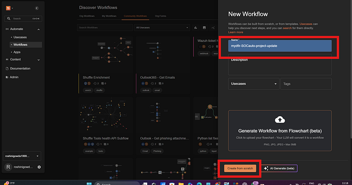Focus the sidebar Search box

click(x=23, y=19)
